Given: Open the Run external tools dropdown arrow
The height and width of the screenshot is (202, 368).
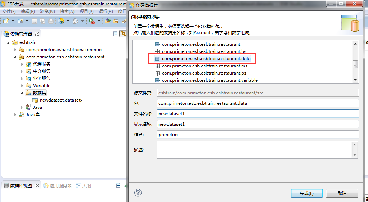Looking at the screenshot, I should pyautogui.click(x=99, y=21).
